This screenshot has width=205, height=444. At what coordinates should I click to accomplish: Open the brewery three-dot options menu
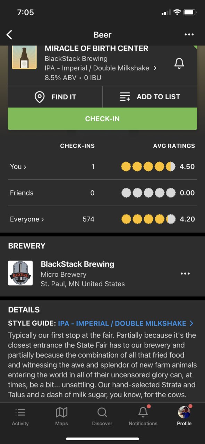point(185,274)
